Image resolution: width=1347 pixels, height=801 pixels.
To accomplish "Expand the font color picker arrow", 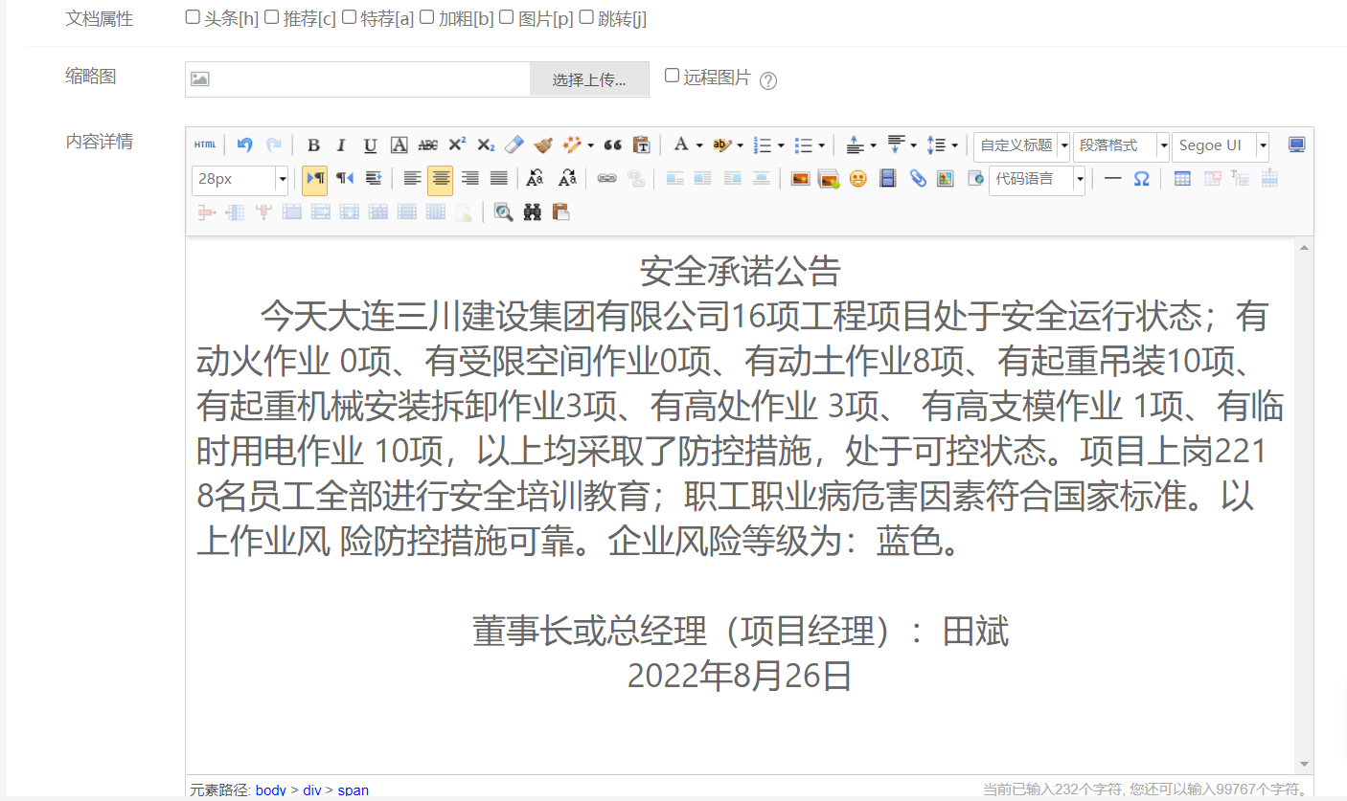I will pos(699,145).
